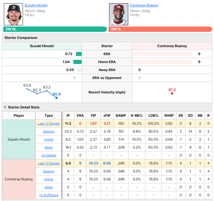The height and width of the screenshot is (201, 214).
Task: Click the IP column header
Action: coord(68,116)
